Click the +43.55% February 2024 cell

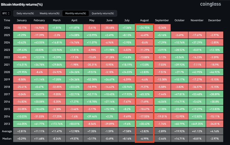[39, 43]
